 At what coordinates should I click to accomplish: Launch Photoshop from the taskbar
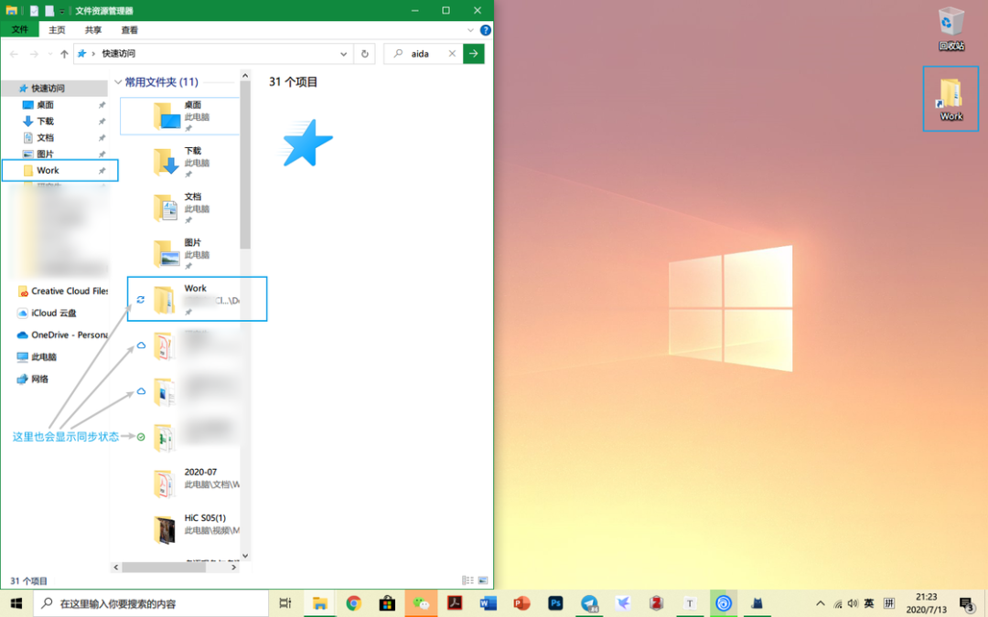click(555, 603)
